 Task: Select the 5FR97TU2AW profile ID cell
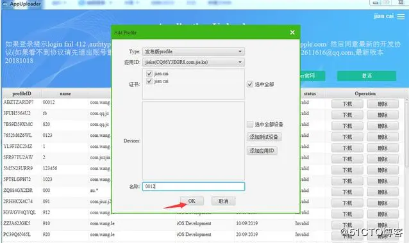(18, 157)
